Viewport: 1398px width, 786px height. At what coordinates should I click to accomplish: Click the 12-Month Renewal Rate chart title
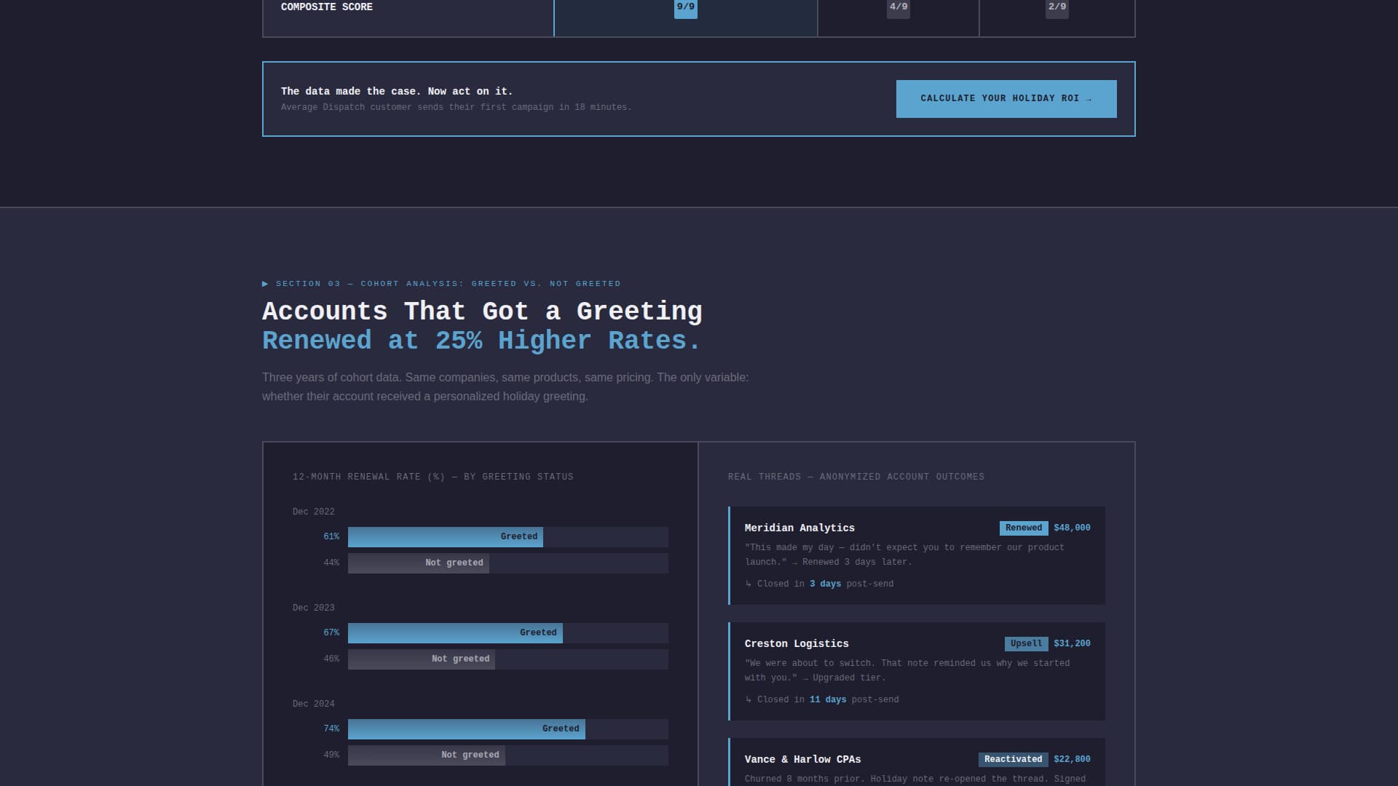pos(433,477)
